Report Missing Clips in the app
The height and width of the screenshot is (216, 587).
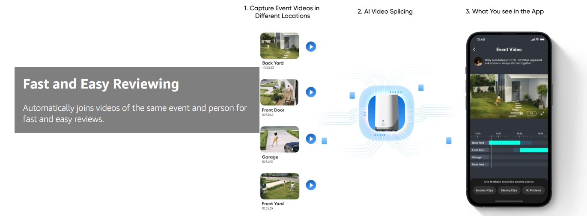[x=509, y=190]
